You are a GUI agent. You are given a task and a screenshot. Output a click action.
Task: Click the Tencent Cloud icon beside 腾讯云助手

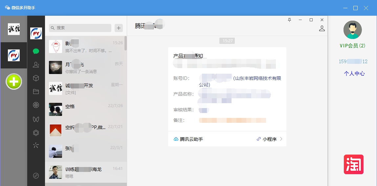(176, 139)
